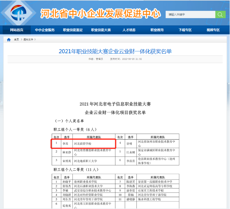Viewport: 230px width, 209px height.
Task: Click the blue home icon in the breadcrumb
Action: 9,40
